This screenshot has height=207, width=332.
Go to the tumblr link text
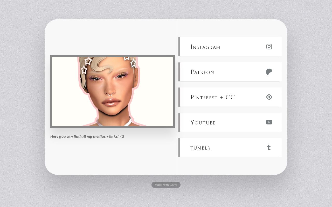(200, 148)
